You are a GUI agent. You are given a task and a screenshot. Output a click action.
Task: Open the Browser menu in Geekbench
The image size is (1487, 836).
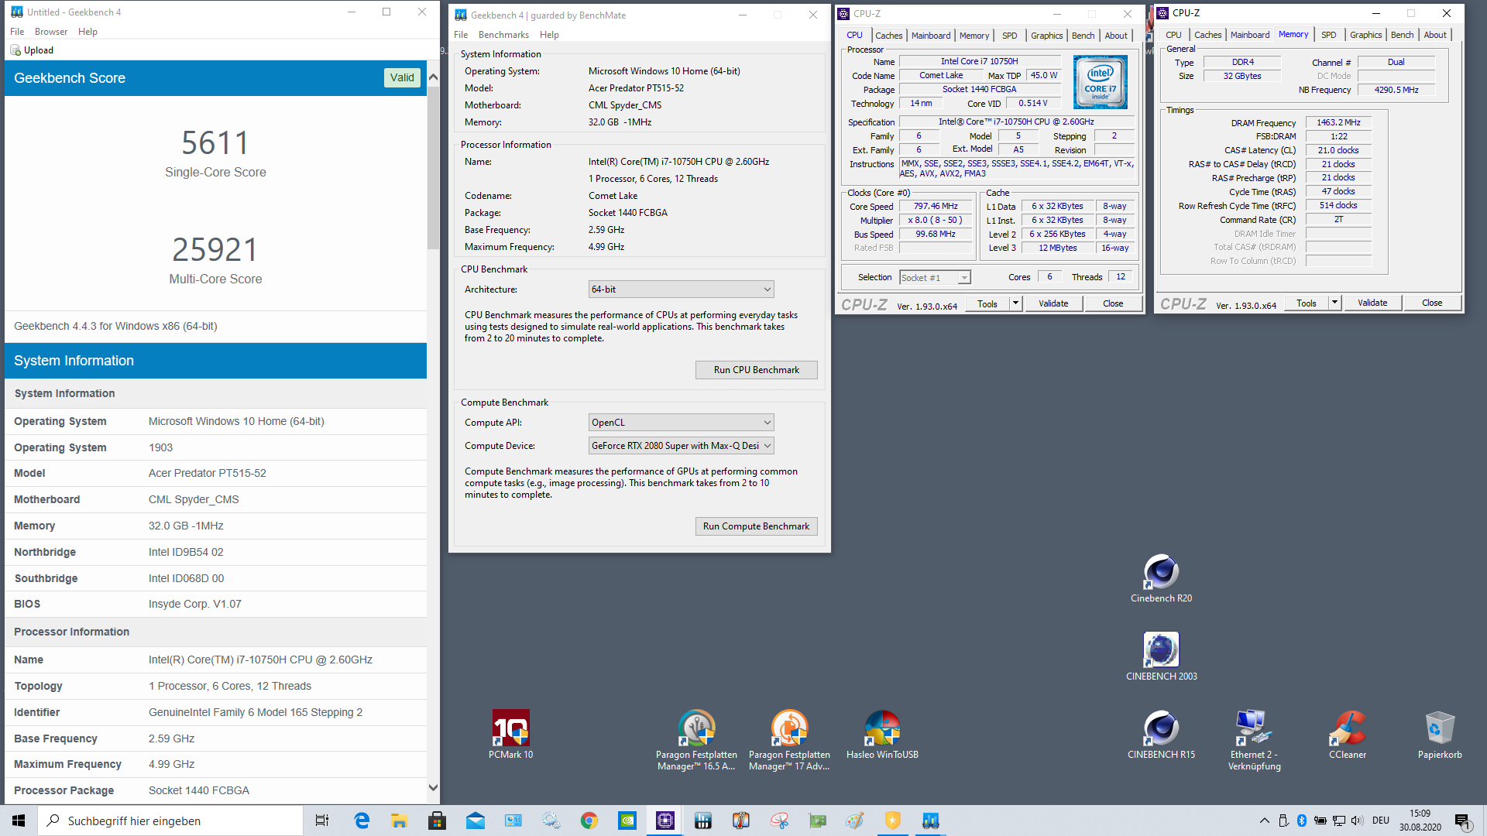51,32
